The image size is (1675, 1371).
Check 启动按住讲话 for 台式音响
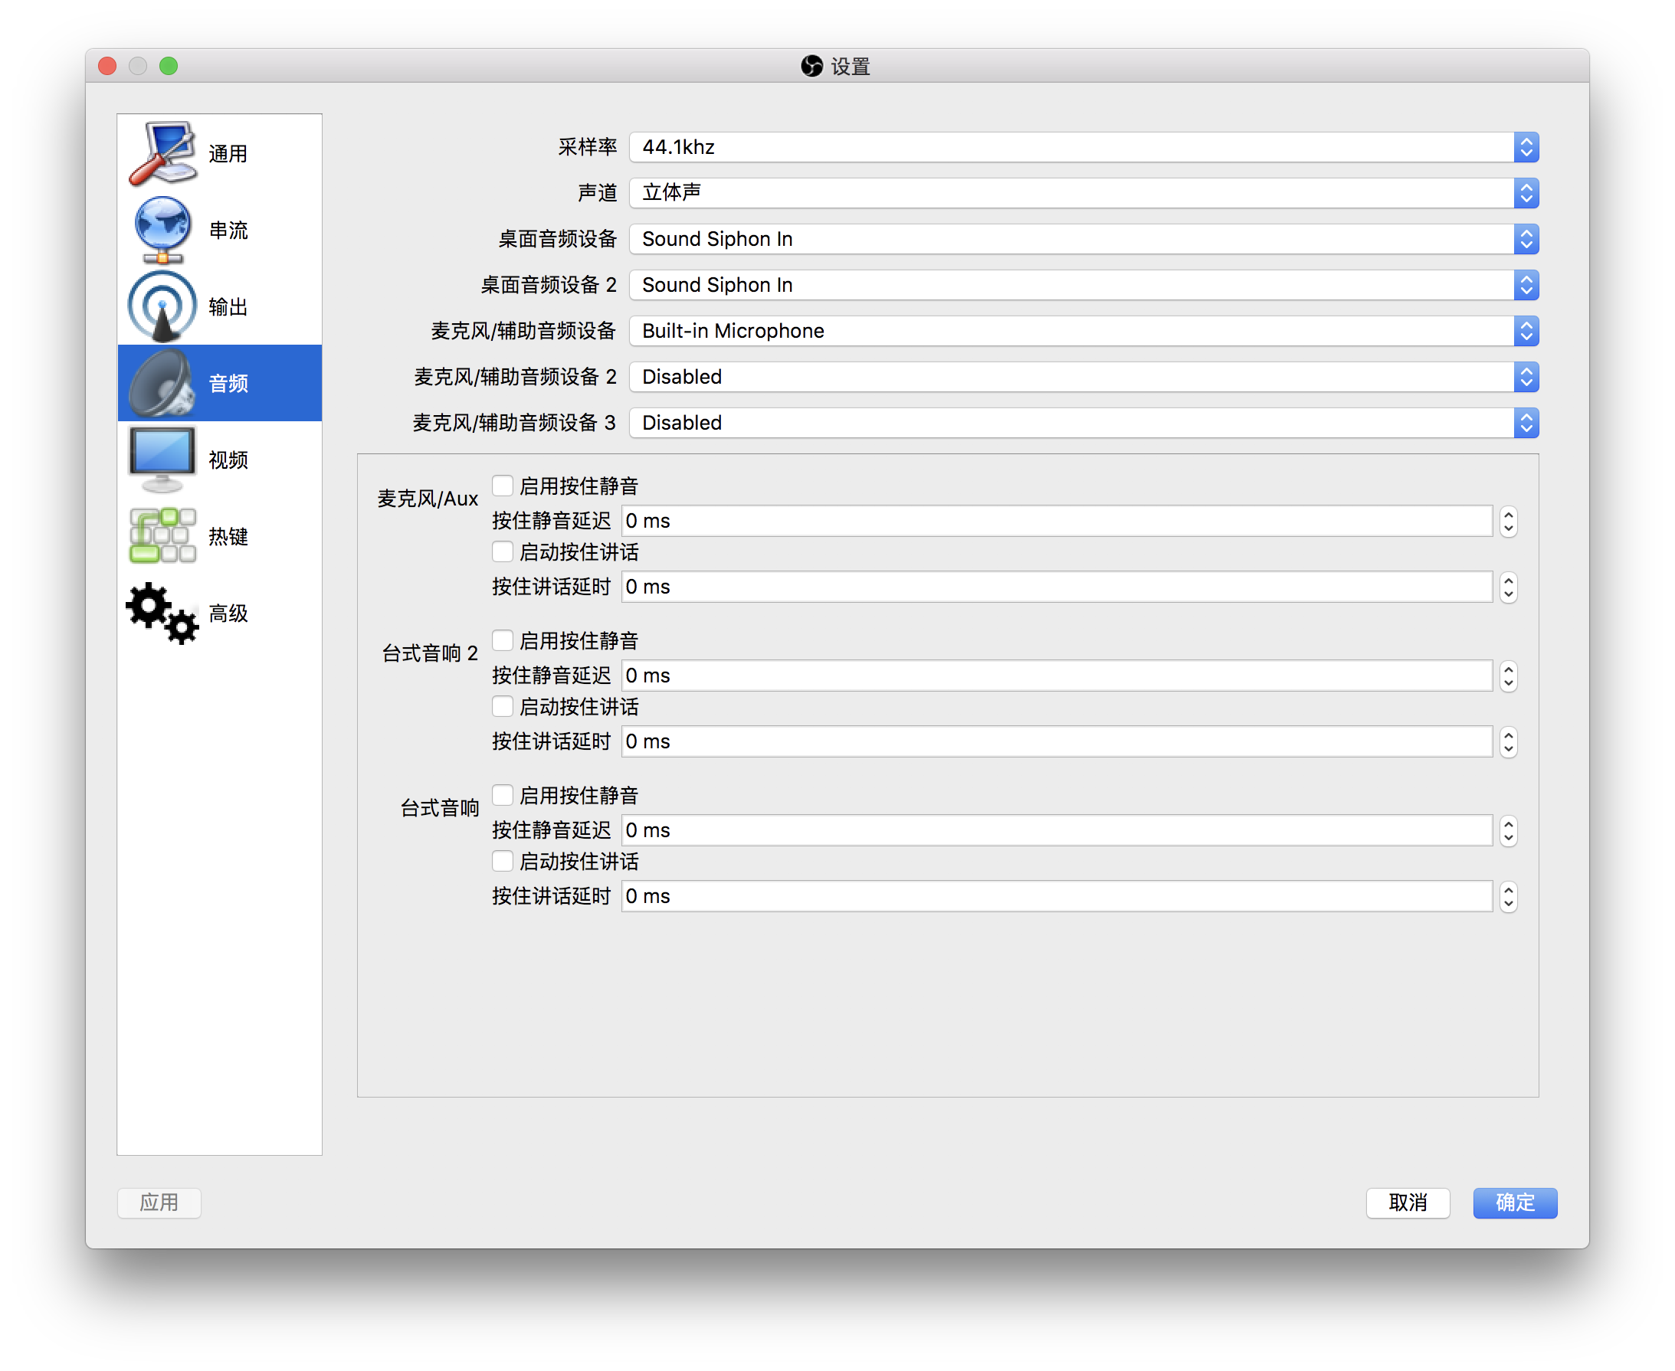pyautogui.click(x=503, y=862)
